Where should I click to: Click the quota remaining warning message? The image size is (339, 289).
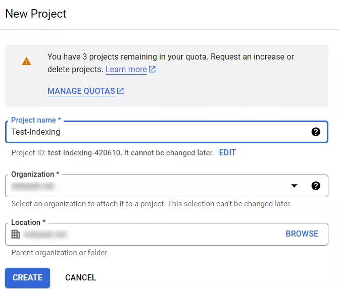click(x=171, y=57)
